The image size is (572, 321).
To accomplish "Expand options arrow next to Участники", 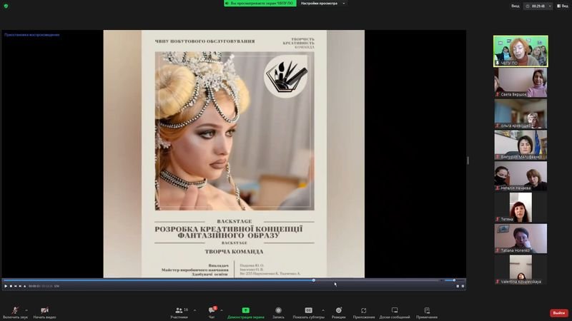I will 194,310.
